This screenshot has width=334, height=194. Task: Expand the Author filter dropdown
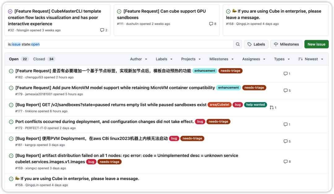pyautogui.click(x=139, y=59)
